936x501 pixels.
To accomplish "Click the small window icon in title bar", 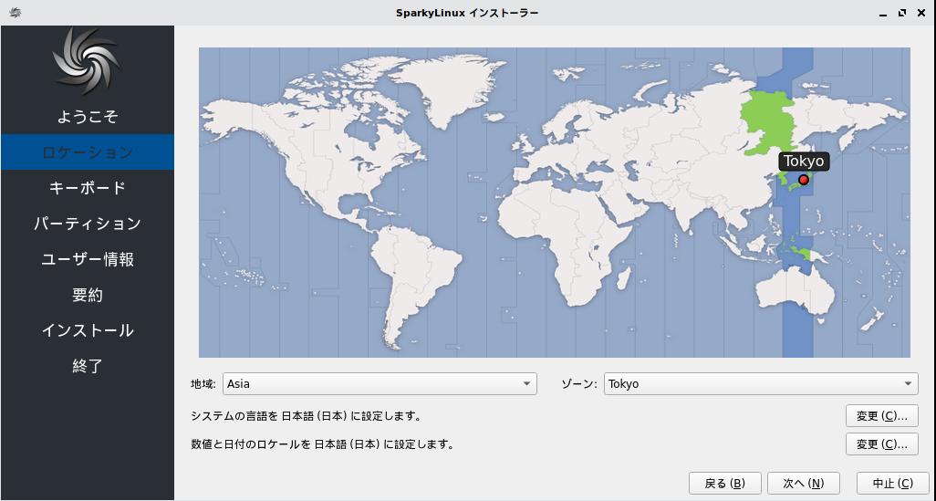I will click(x=16, y=13).
